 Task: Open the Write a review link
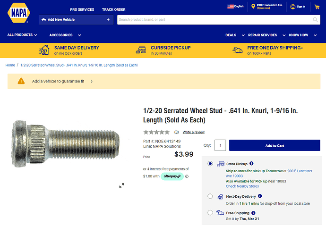pyautogui.click(x=194, y=132)
